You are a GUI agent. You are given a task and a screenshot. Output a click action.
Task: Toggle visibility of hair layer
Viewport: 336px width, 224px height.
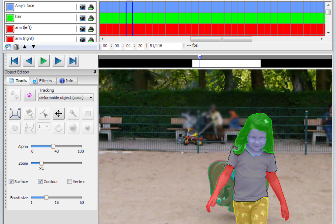[82, 18]
